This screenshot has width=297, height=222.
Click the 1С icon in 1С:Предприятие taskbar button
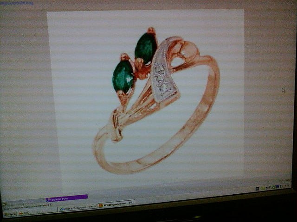pos(101,205)
